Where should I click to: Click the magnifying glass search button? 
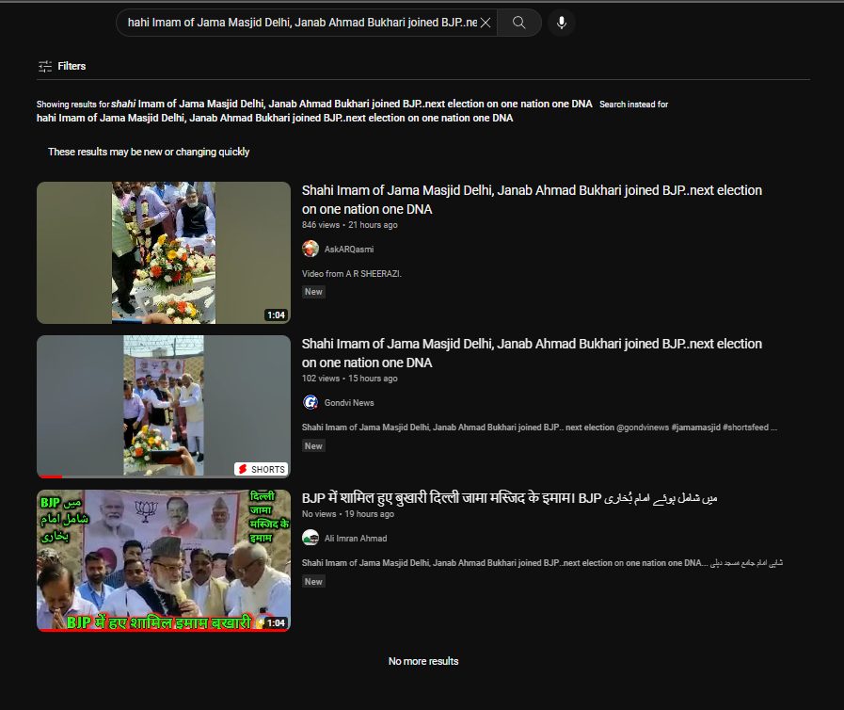pyautogui.click(x=519, y=23)
